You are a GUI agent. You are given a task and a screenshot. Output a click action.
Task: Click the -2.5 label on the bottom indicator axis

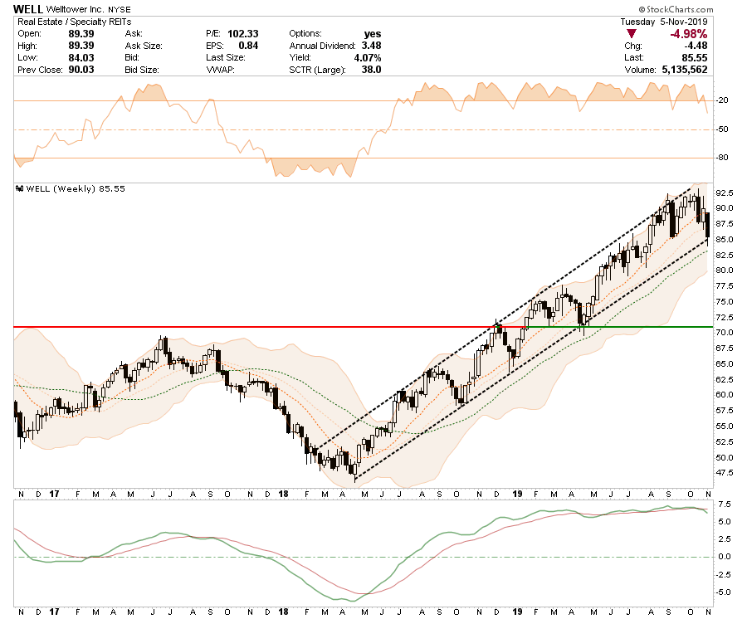(x=723, y=575)
